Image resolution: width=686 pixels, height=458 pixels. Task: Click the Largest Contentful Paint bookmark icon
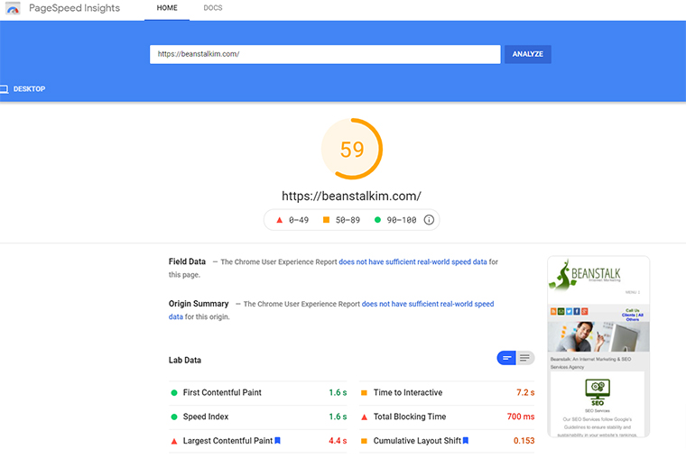click(277, 441)
